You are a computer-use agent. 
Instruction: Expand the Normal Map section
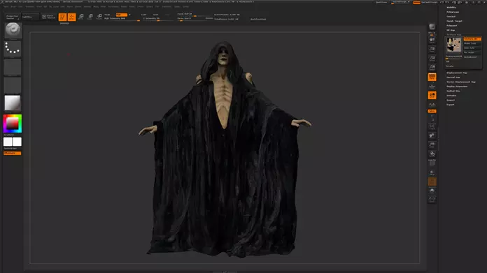453,78
